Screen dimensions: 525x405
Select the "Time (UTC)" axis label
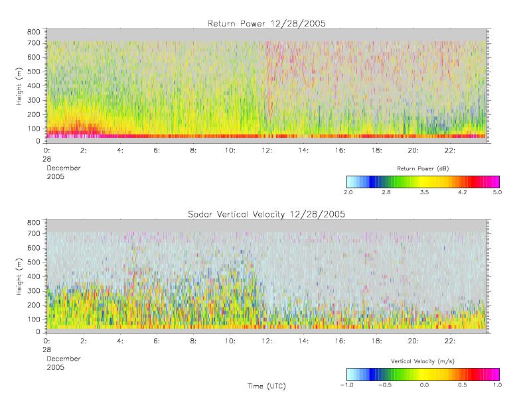pos(267,386)
